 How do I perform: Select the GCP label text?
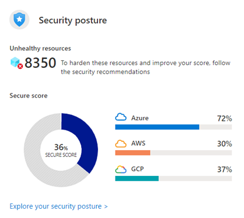(x=138, y=169)
